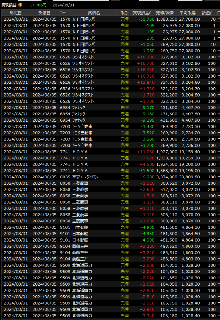The width and height of the screenshot is (220, 320).
Task: Select the +3,340 北海道電力 profit cell
Action: (x=147, y=316)
